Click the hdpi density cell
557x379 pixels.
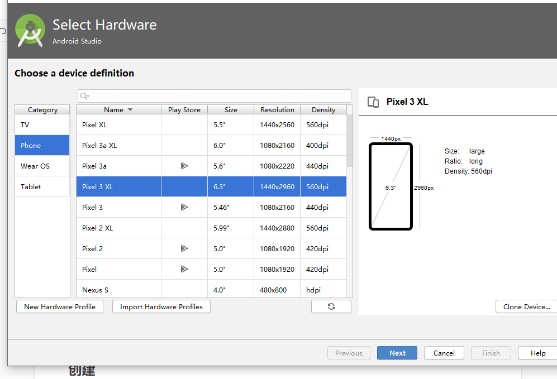[323, 290]
